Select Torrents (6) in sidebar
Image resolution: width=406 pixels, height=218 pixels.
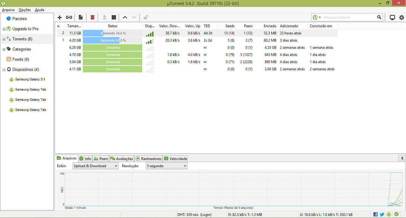click(x=22, y=39)
